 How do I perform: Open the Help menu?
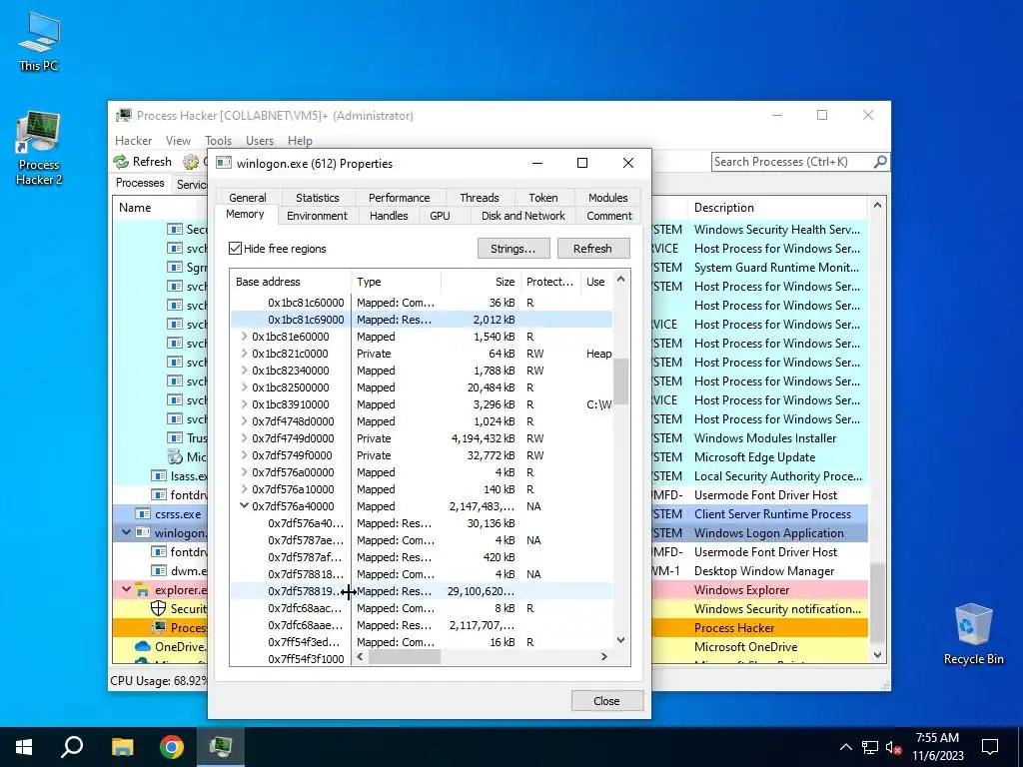coord(300,141)
